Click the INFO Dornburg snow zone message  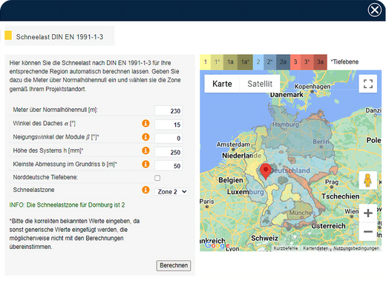tap(67, 205)
